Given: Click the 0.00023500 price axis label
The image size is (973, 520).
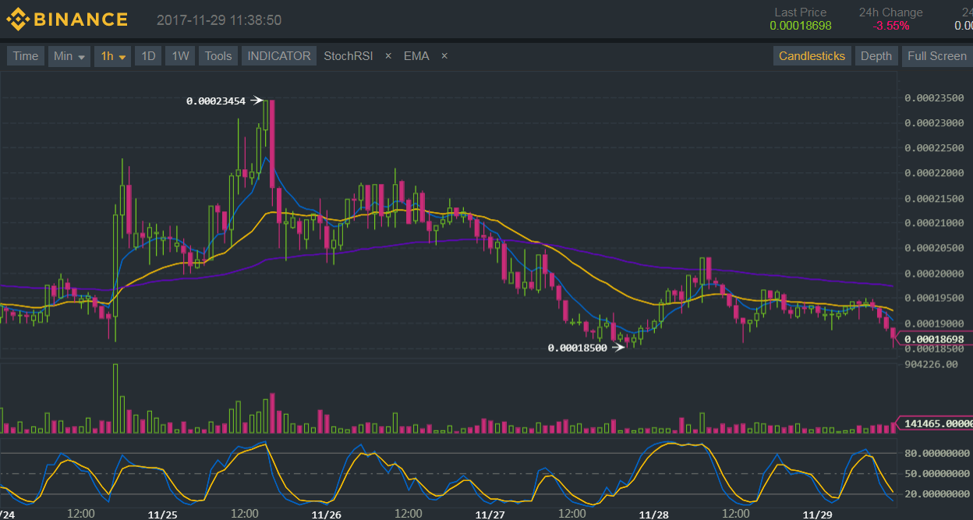Looking at the screenshot, I should click(934, 98).
